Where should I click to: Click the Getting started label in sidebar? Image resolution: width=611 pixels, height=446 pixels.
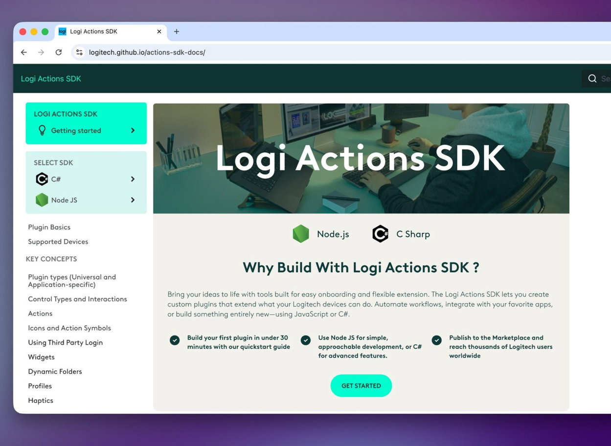coord(76,131)
